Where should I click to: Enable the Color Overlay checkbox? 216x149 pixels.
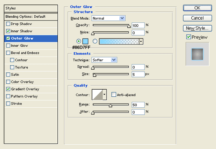click(x=8, y=82)
